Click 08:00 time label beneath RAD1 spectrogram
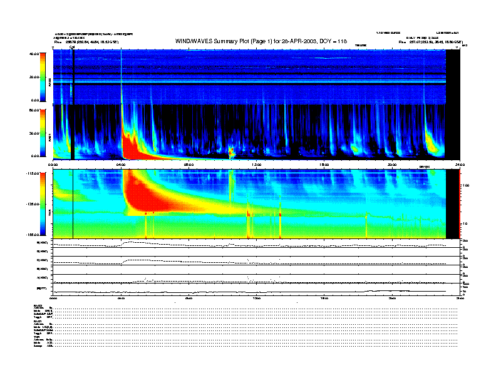The image size is (496, 383). click(x=189, y=165)
